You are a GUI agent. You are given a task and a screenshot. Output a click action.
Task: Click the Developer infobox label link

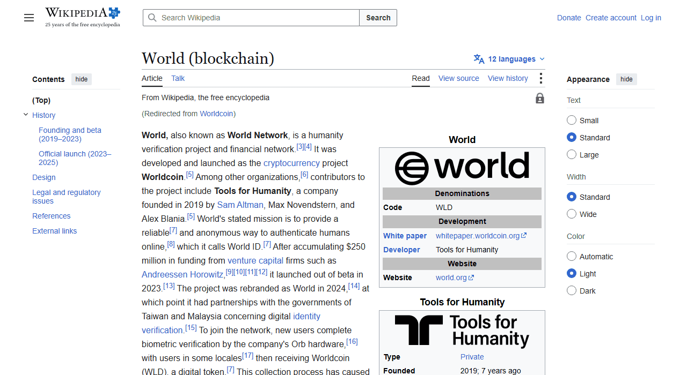401,250
